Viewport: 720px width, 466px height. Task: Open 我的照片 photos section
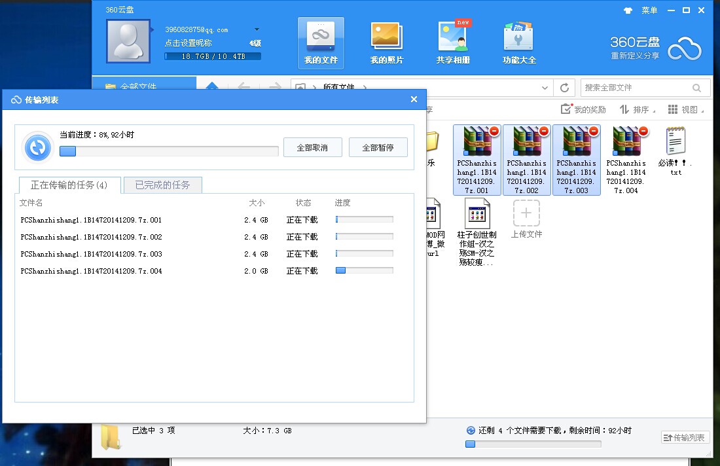(x=387, y=43)
